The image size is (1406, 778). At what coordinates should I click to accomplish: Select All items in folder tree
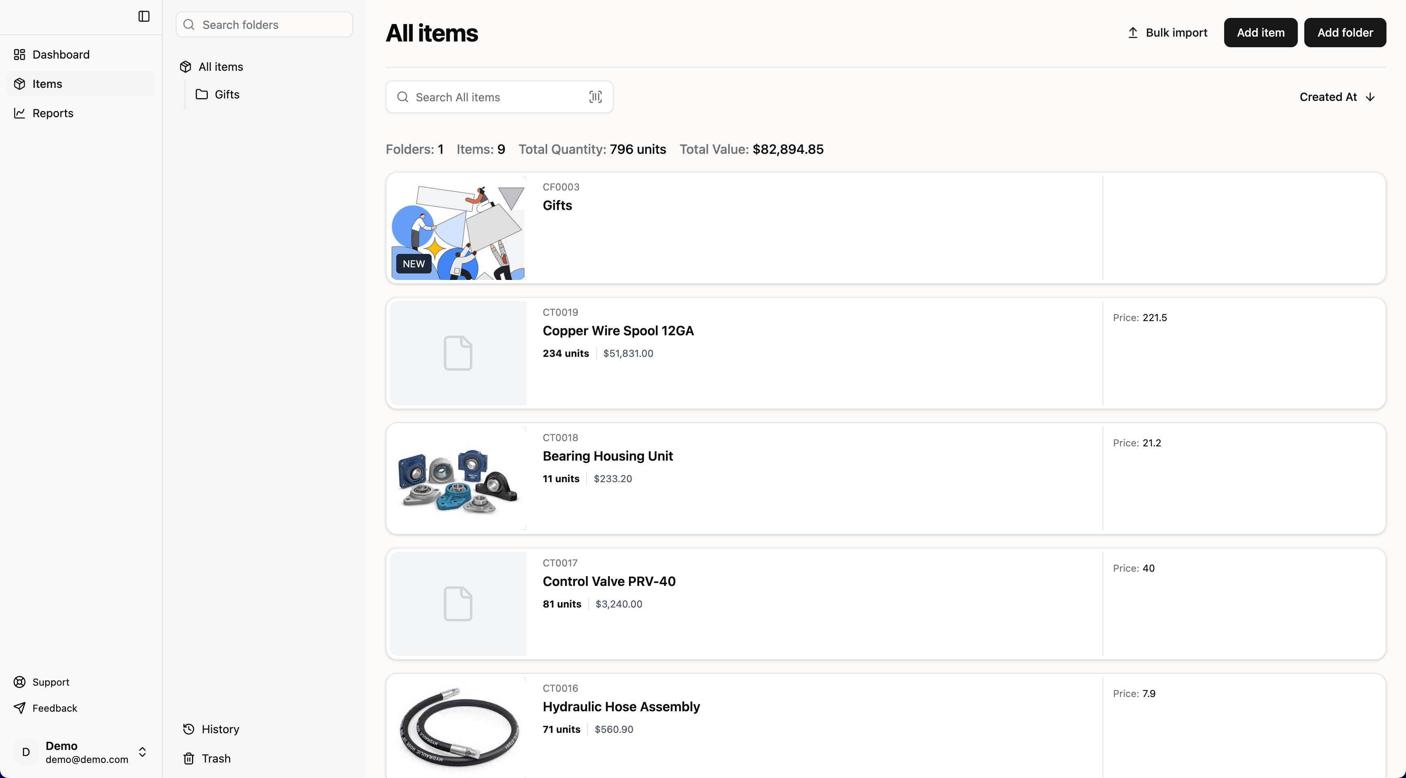click(221, 67)
